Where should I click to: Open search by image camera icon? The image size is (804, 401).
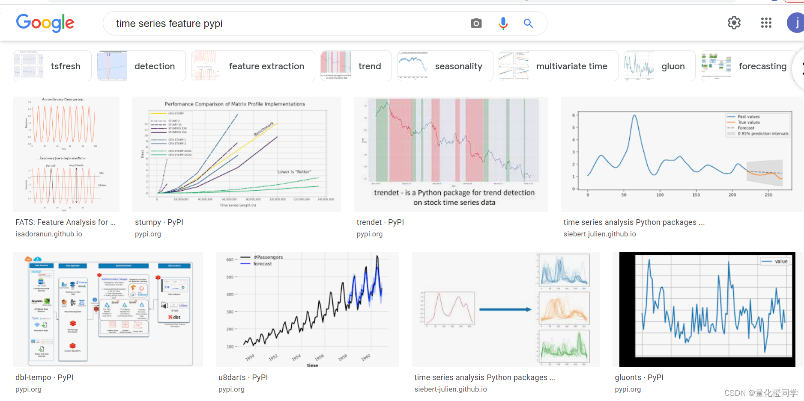pyautogui.click(x=476, y=23)
